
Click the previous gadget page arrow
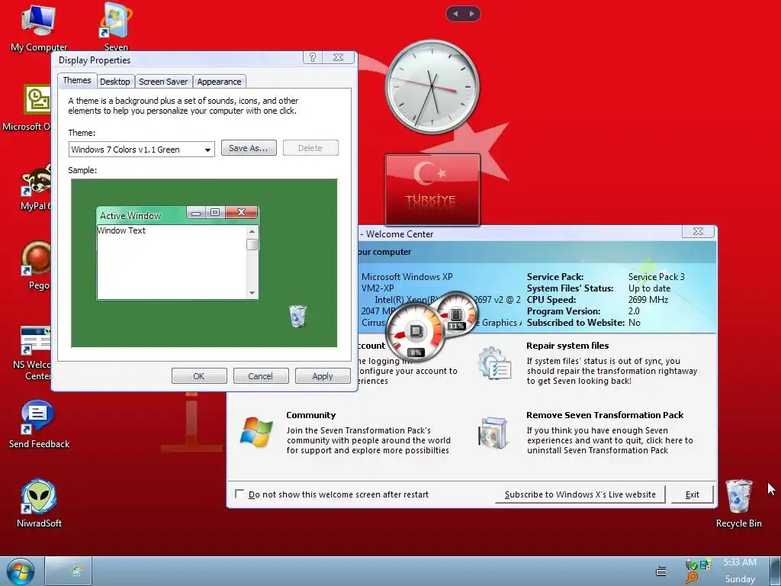[455, 14]
